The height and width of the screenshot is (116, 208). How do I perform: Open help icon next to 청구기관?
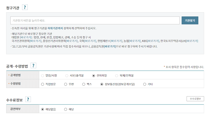click(x=25, y=7)
